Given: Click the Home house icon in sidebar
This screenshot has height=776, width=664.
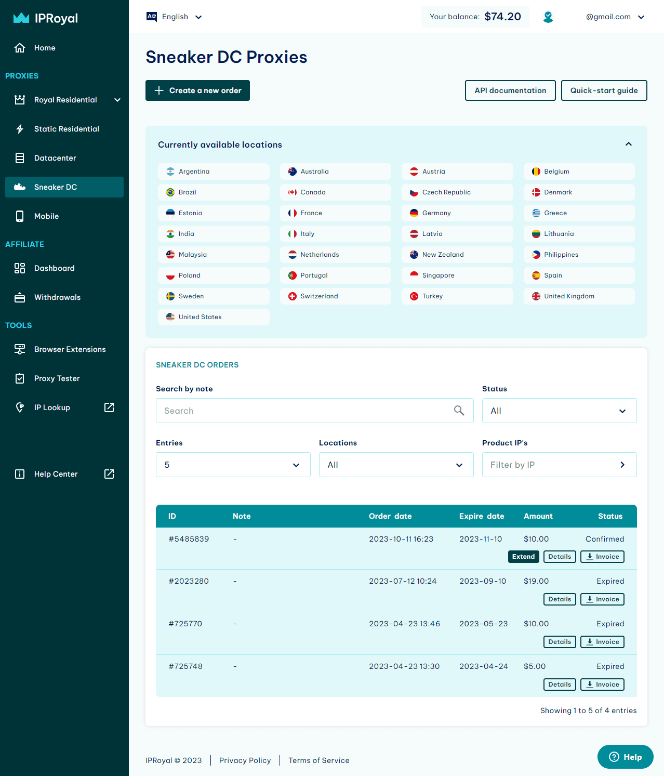Looking at the screenshot, I should pos(20,48).
